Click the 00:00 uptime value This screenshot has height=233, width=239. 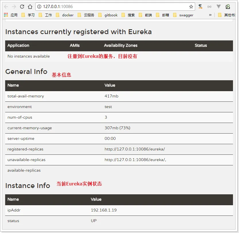[x=110, y=138]
